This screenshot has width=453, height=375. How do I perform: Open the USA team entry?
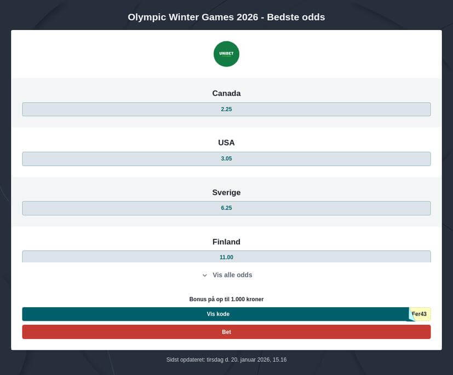point(226,142)
